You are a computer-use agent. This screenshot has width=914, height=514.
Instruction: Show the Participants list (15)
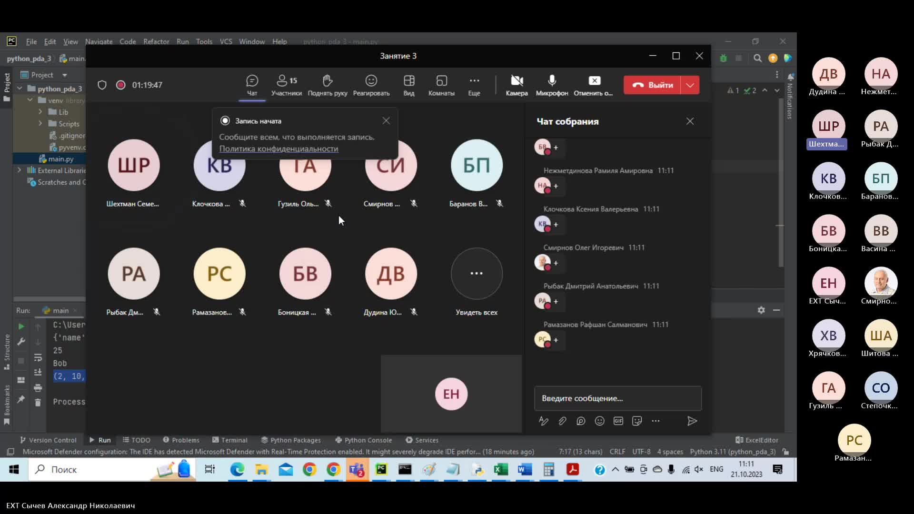point(287,85)
